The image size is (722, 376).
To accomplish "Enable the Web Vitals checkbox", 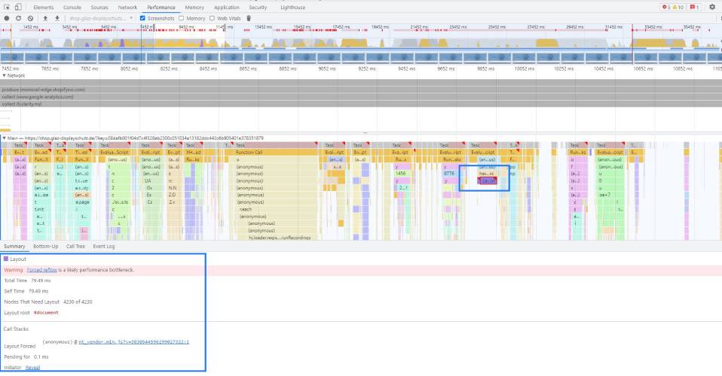I will 213,18.
